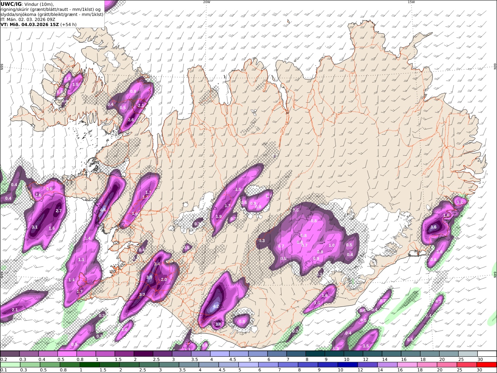Select the light pink 16–18 rain legend swatch
Screen dimensions: 497x373
coord(407,365)
